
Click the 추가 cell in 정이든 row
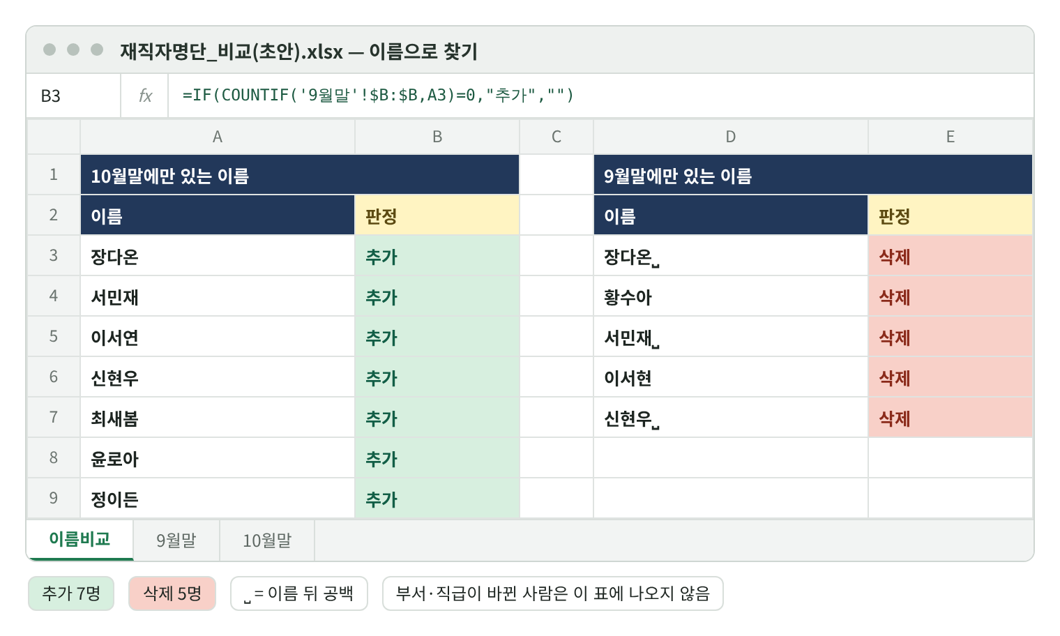(x=437, y=498)
